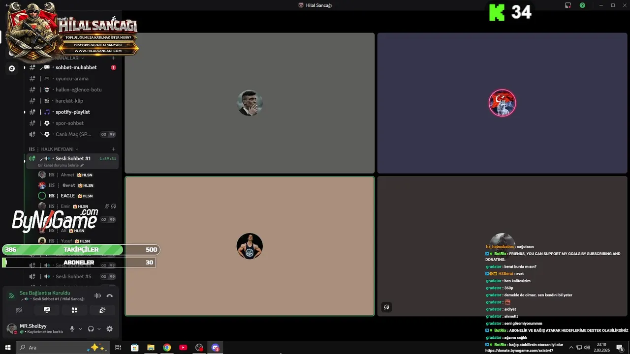Screen dimensions: 630x354
Task: Open Google Chrome from the taskbar
Action: point(167,348)
